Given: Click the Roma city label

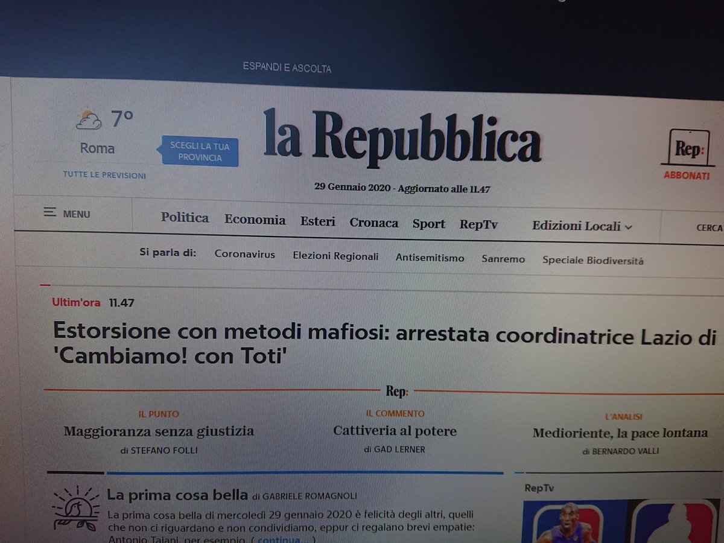Looking at the screenshot, I should coord(97,148).
